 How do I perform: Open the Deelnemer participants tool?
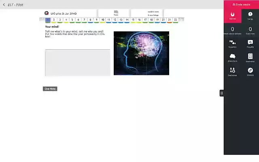tap(232, 72)
